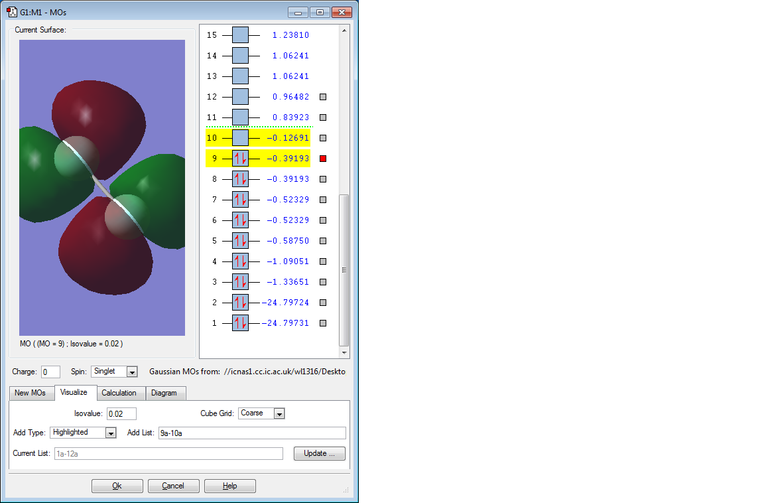
Task: Open the Add Type Highlighted dropdown
Action: click(111, 433)
